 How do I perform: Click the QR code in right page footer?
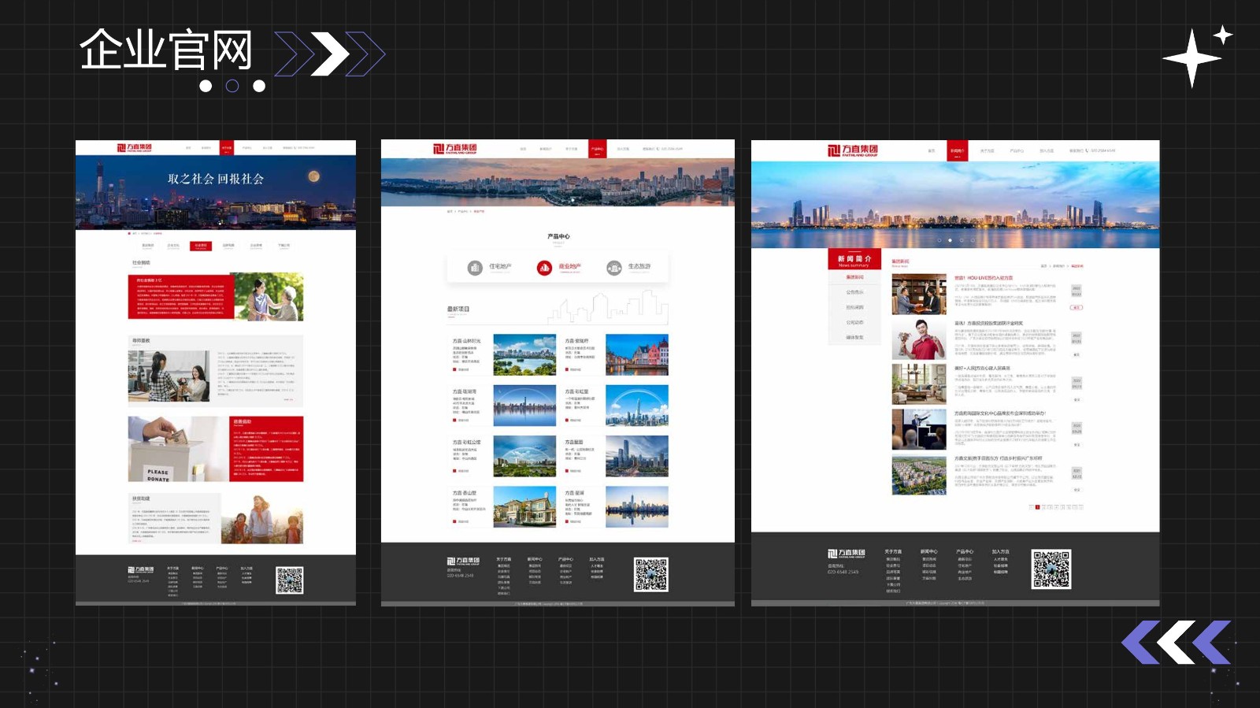tap(1051, 569)
